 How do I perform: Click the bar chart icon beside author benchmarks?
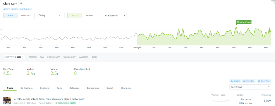(4, 9)
